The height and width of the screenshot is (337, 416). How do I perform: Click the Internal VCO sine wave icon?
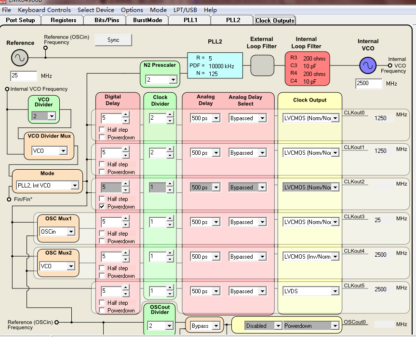[x=368, y=65]
